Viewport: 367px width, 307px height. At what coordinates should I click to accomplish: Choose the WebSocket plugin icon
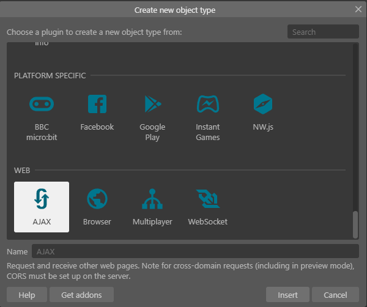pos(207,199)
